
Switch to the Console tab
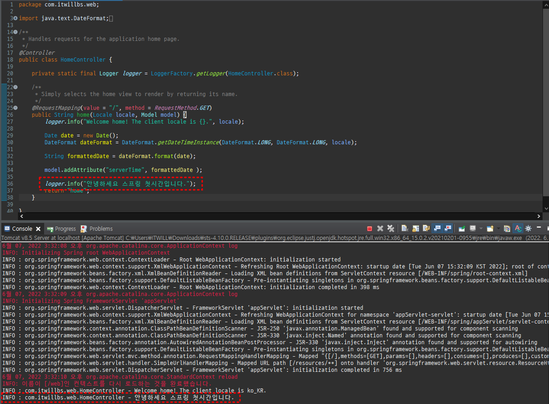point(22,228)
